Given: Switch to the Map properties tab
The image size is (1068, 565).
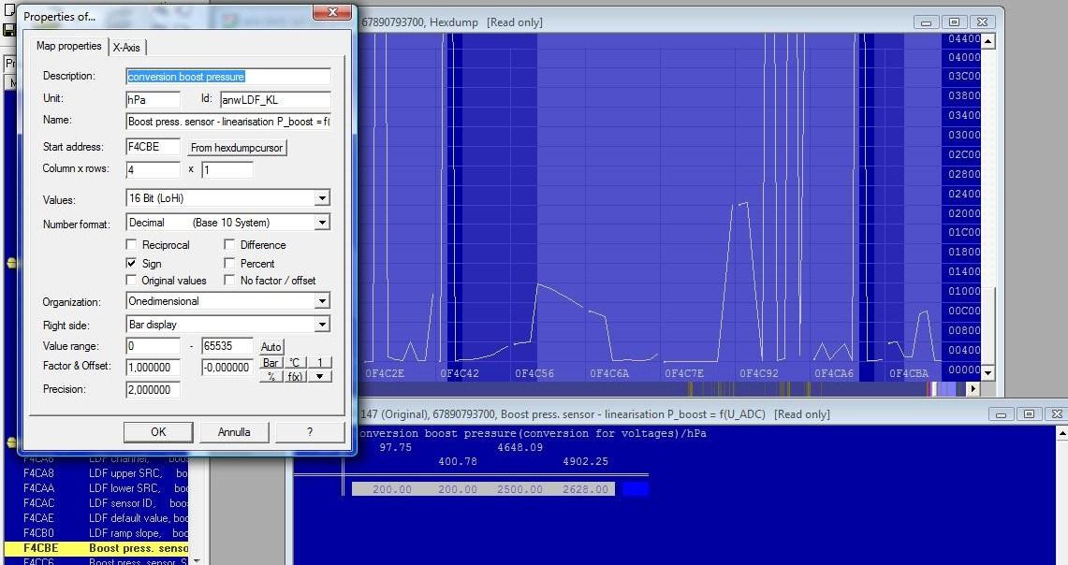Looking at the screenshot, I should (x=68, y=46).
